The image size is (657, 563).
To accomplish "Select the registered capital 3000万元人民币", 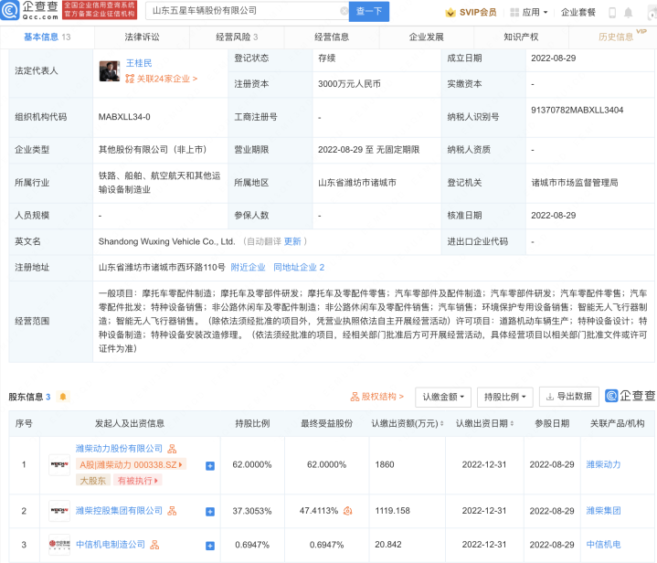I will [x=349, y=84].
